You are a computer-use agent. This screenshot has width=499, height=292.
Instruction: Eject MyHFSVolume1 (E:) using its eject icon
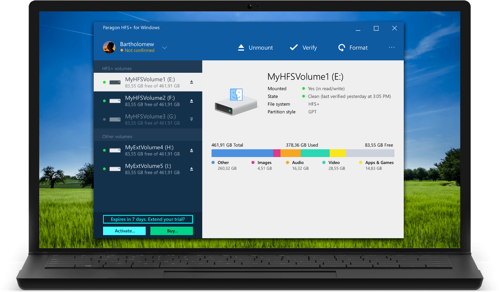tap(191, 82)
